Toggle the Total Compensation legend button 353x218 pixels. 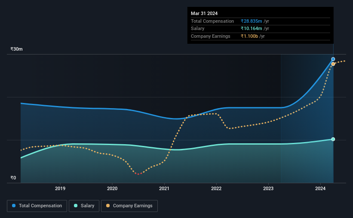37,206
